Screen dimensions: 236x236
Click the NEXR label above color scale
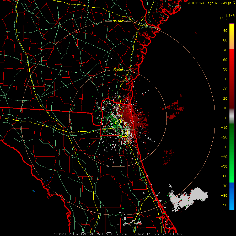[230, 16]
